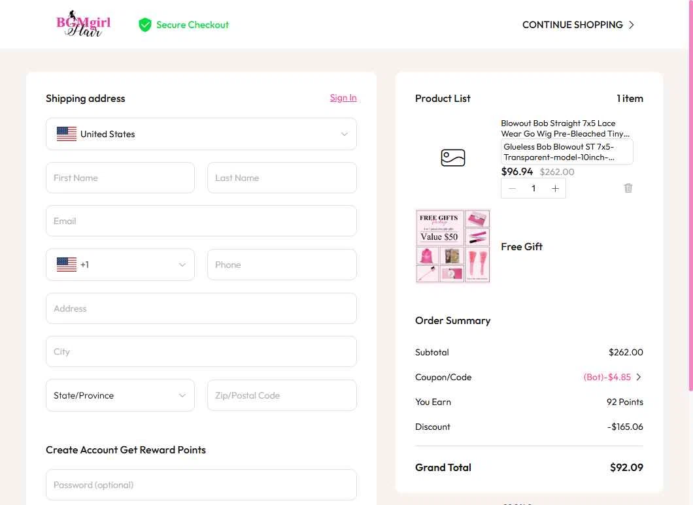The image size is (693, 505).
Task: Focus the Password (optional) field
Action: (x=201, y=485)
